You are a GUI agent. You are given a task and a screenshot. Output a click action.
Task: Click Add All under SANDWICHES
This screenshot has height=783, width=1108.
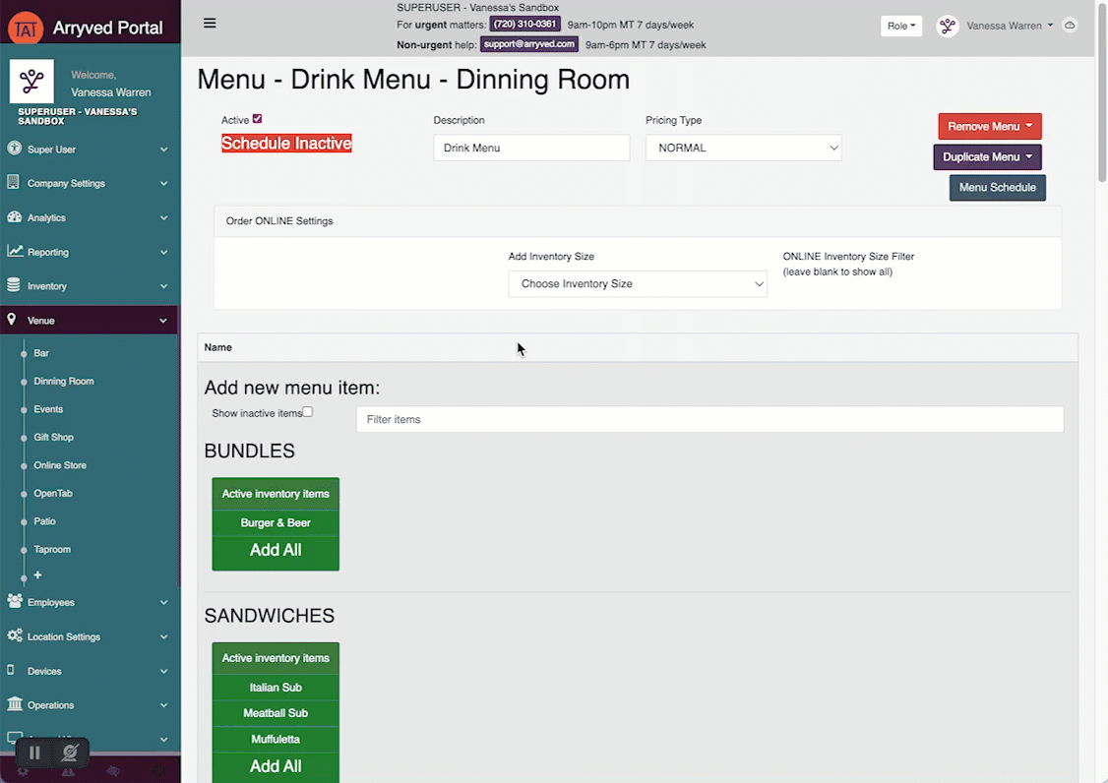276,766
